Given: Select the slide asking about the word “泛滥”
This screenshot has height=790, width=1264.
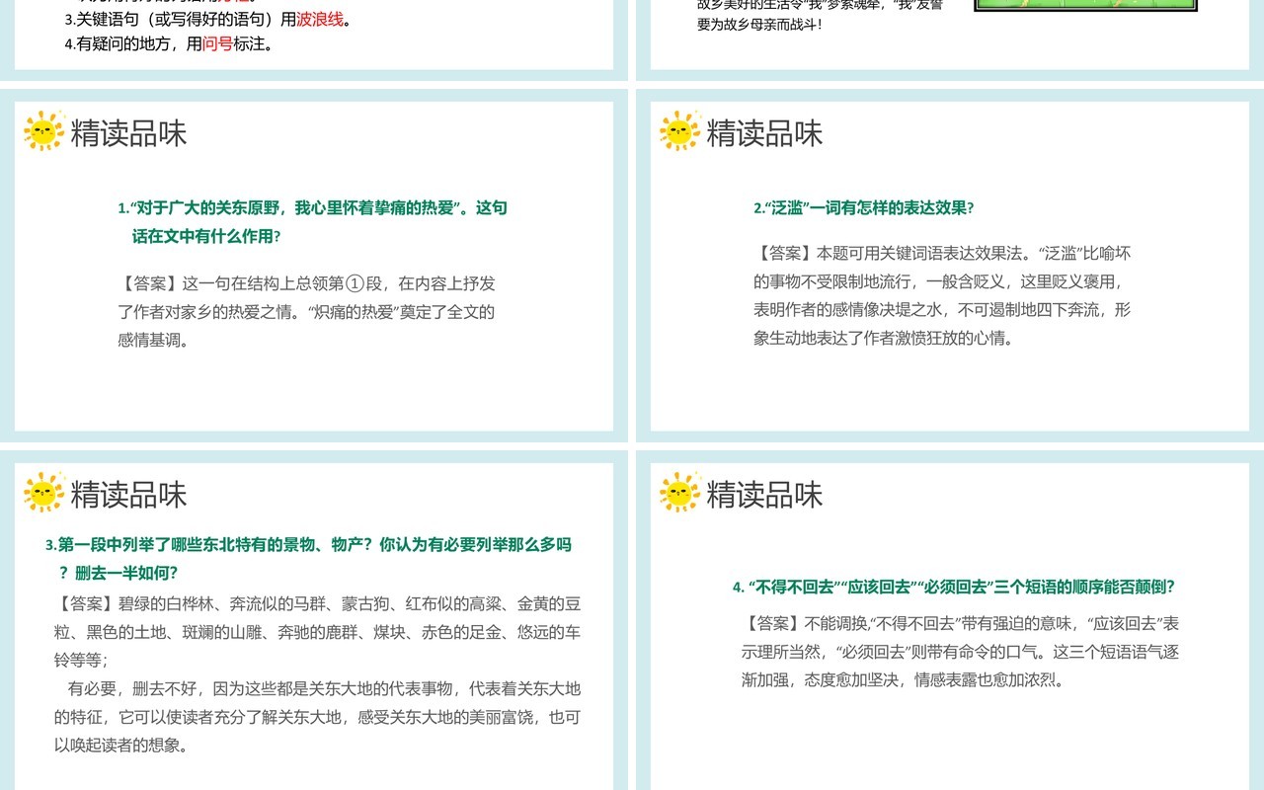Looking at the screenshot, I should pos(950,266).
